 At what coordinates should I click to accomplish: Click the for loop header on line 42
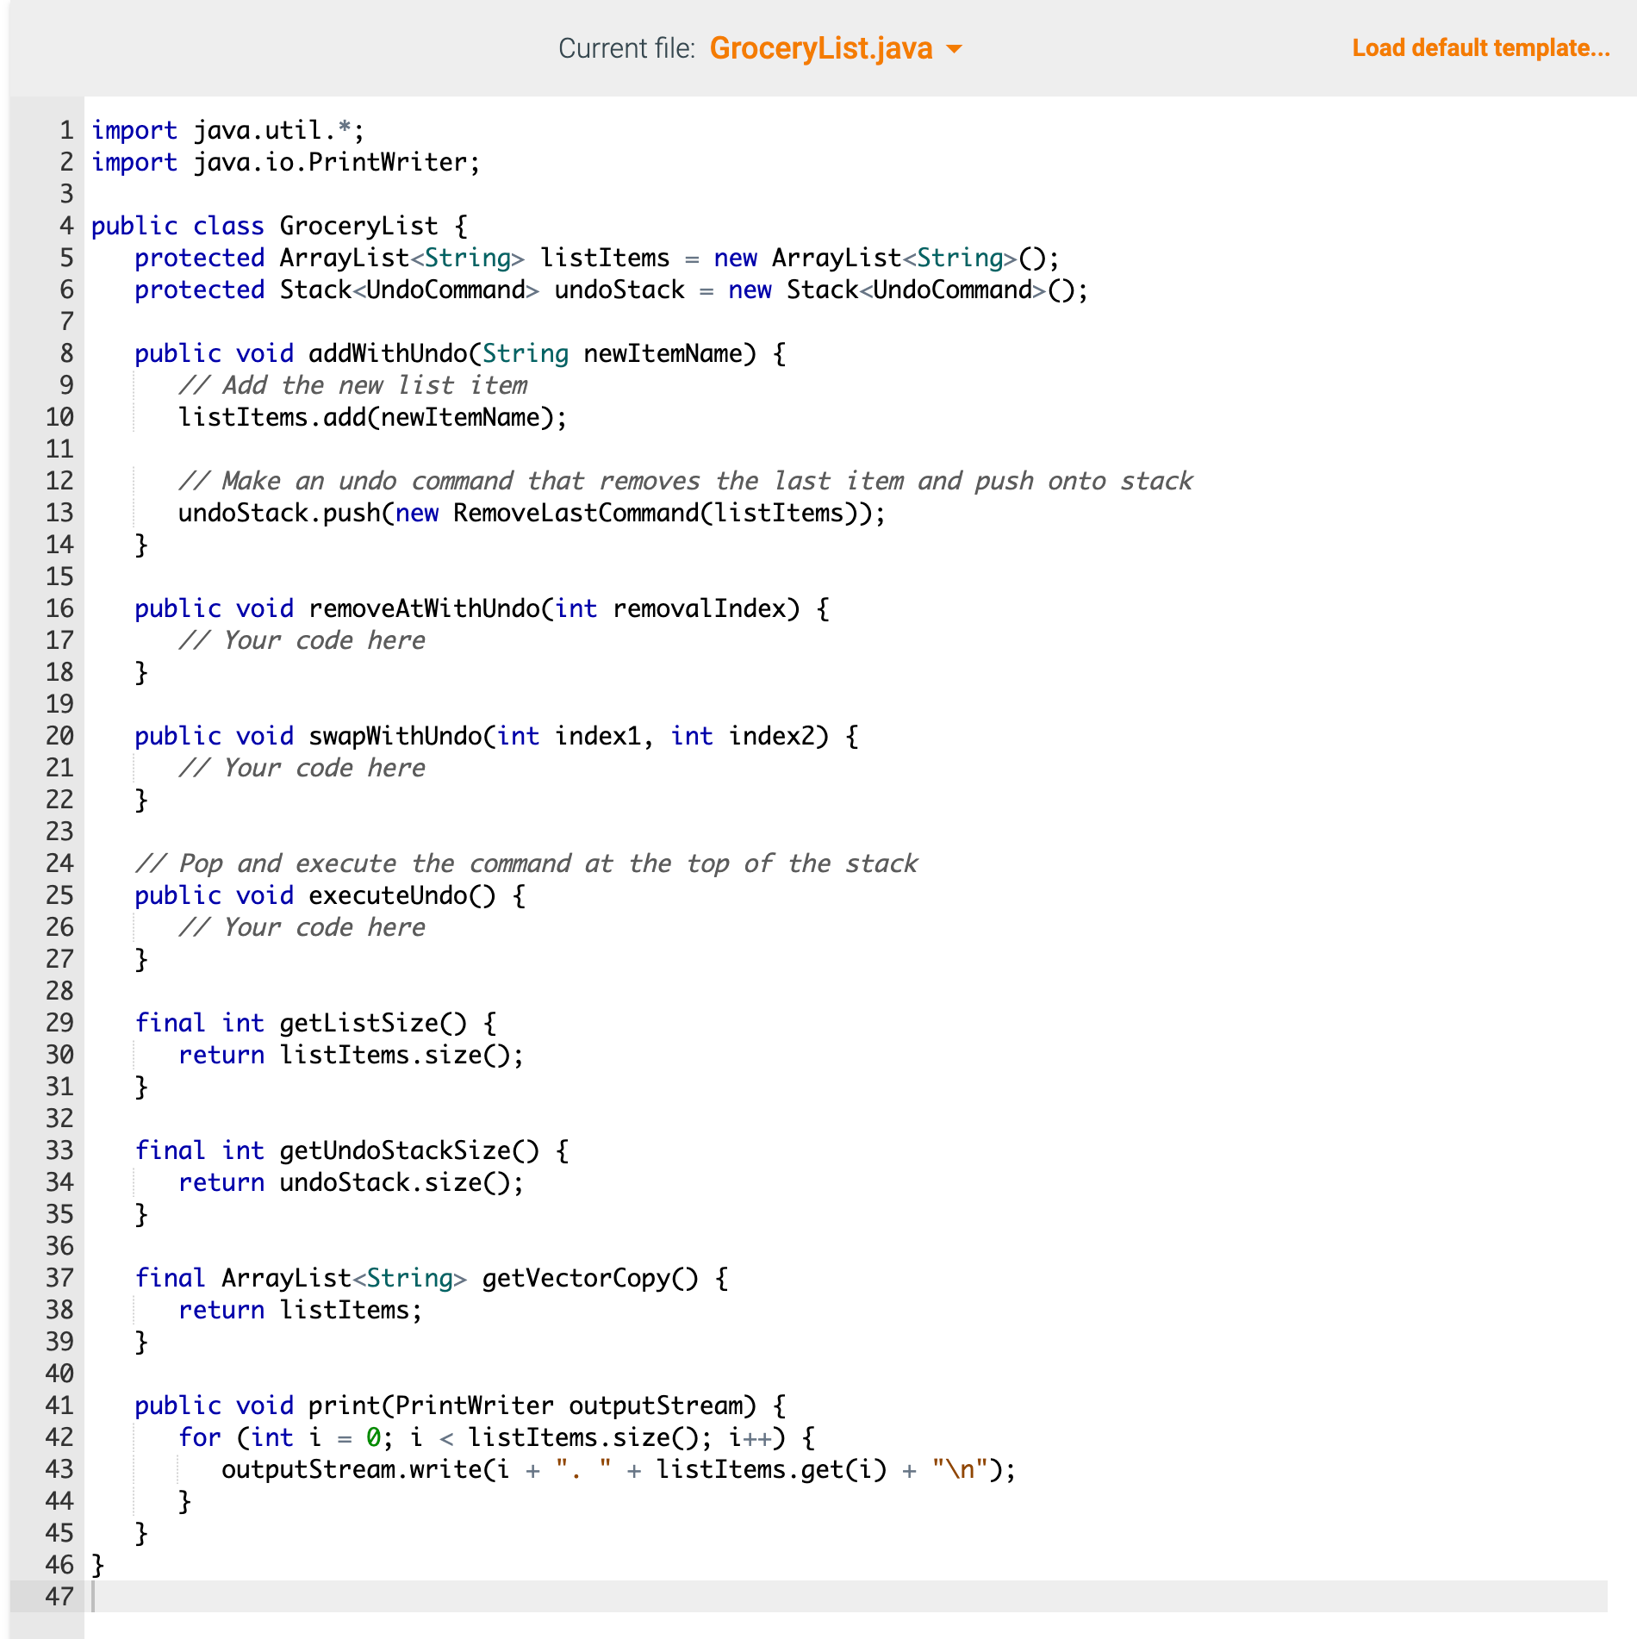pyautogui.click(x=496, y=1437)
